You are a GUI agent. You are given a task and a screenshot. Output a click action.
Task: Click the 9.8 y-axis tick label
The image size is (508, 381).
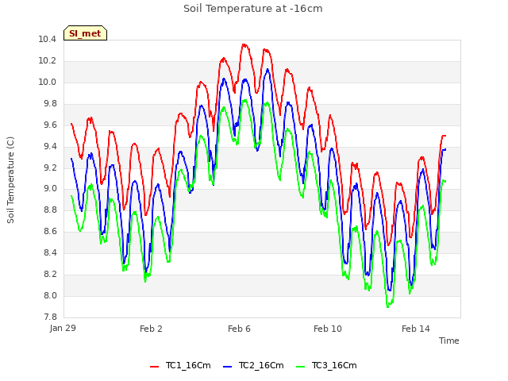click(x=50, y=103)
